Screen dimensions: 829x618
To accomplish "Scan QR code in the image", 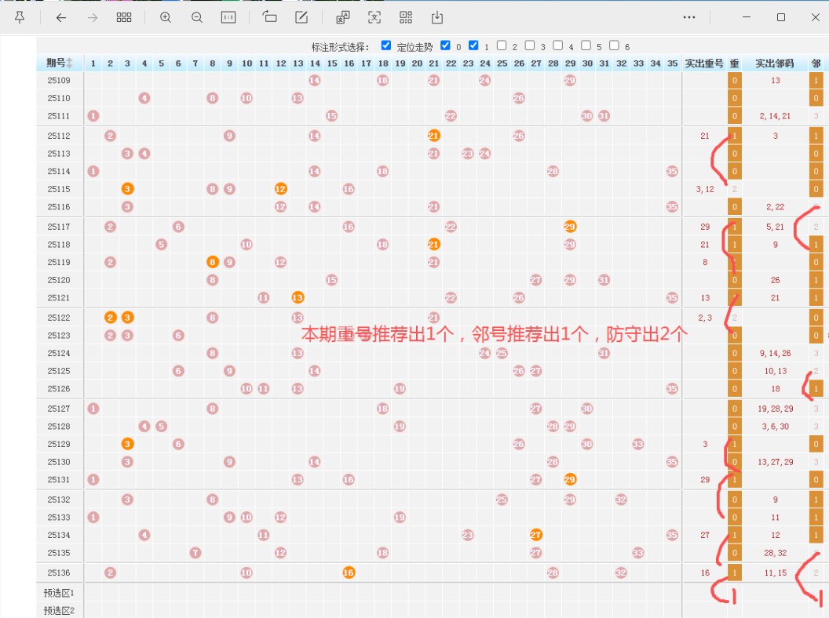I will click(406, 17).
